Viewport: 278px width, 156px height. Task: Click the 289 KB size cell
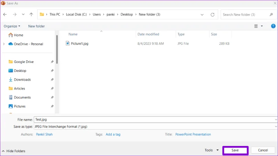[224, 44]
